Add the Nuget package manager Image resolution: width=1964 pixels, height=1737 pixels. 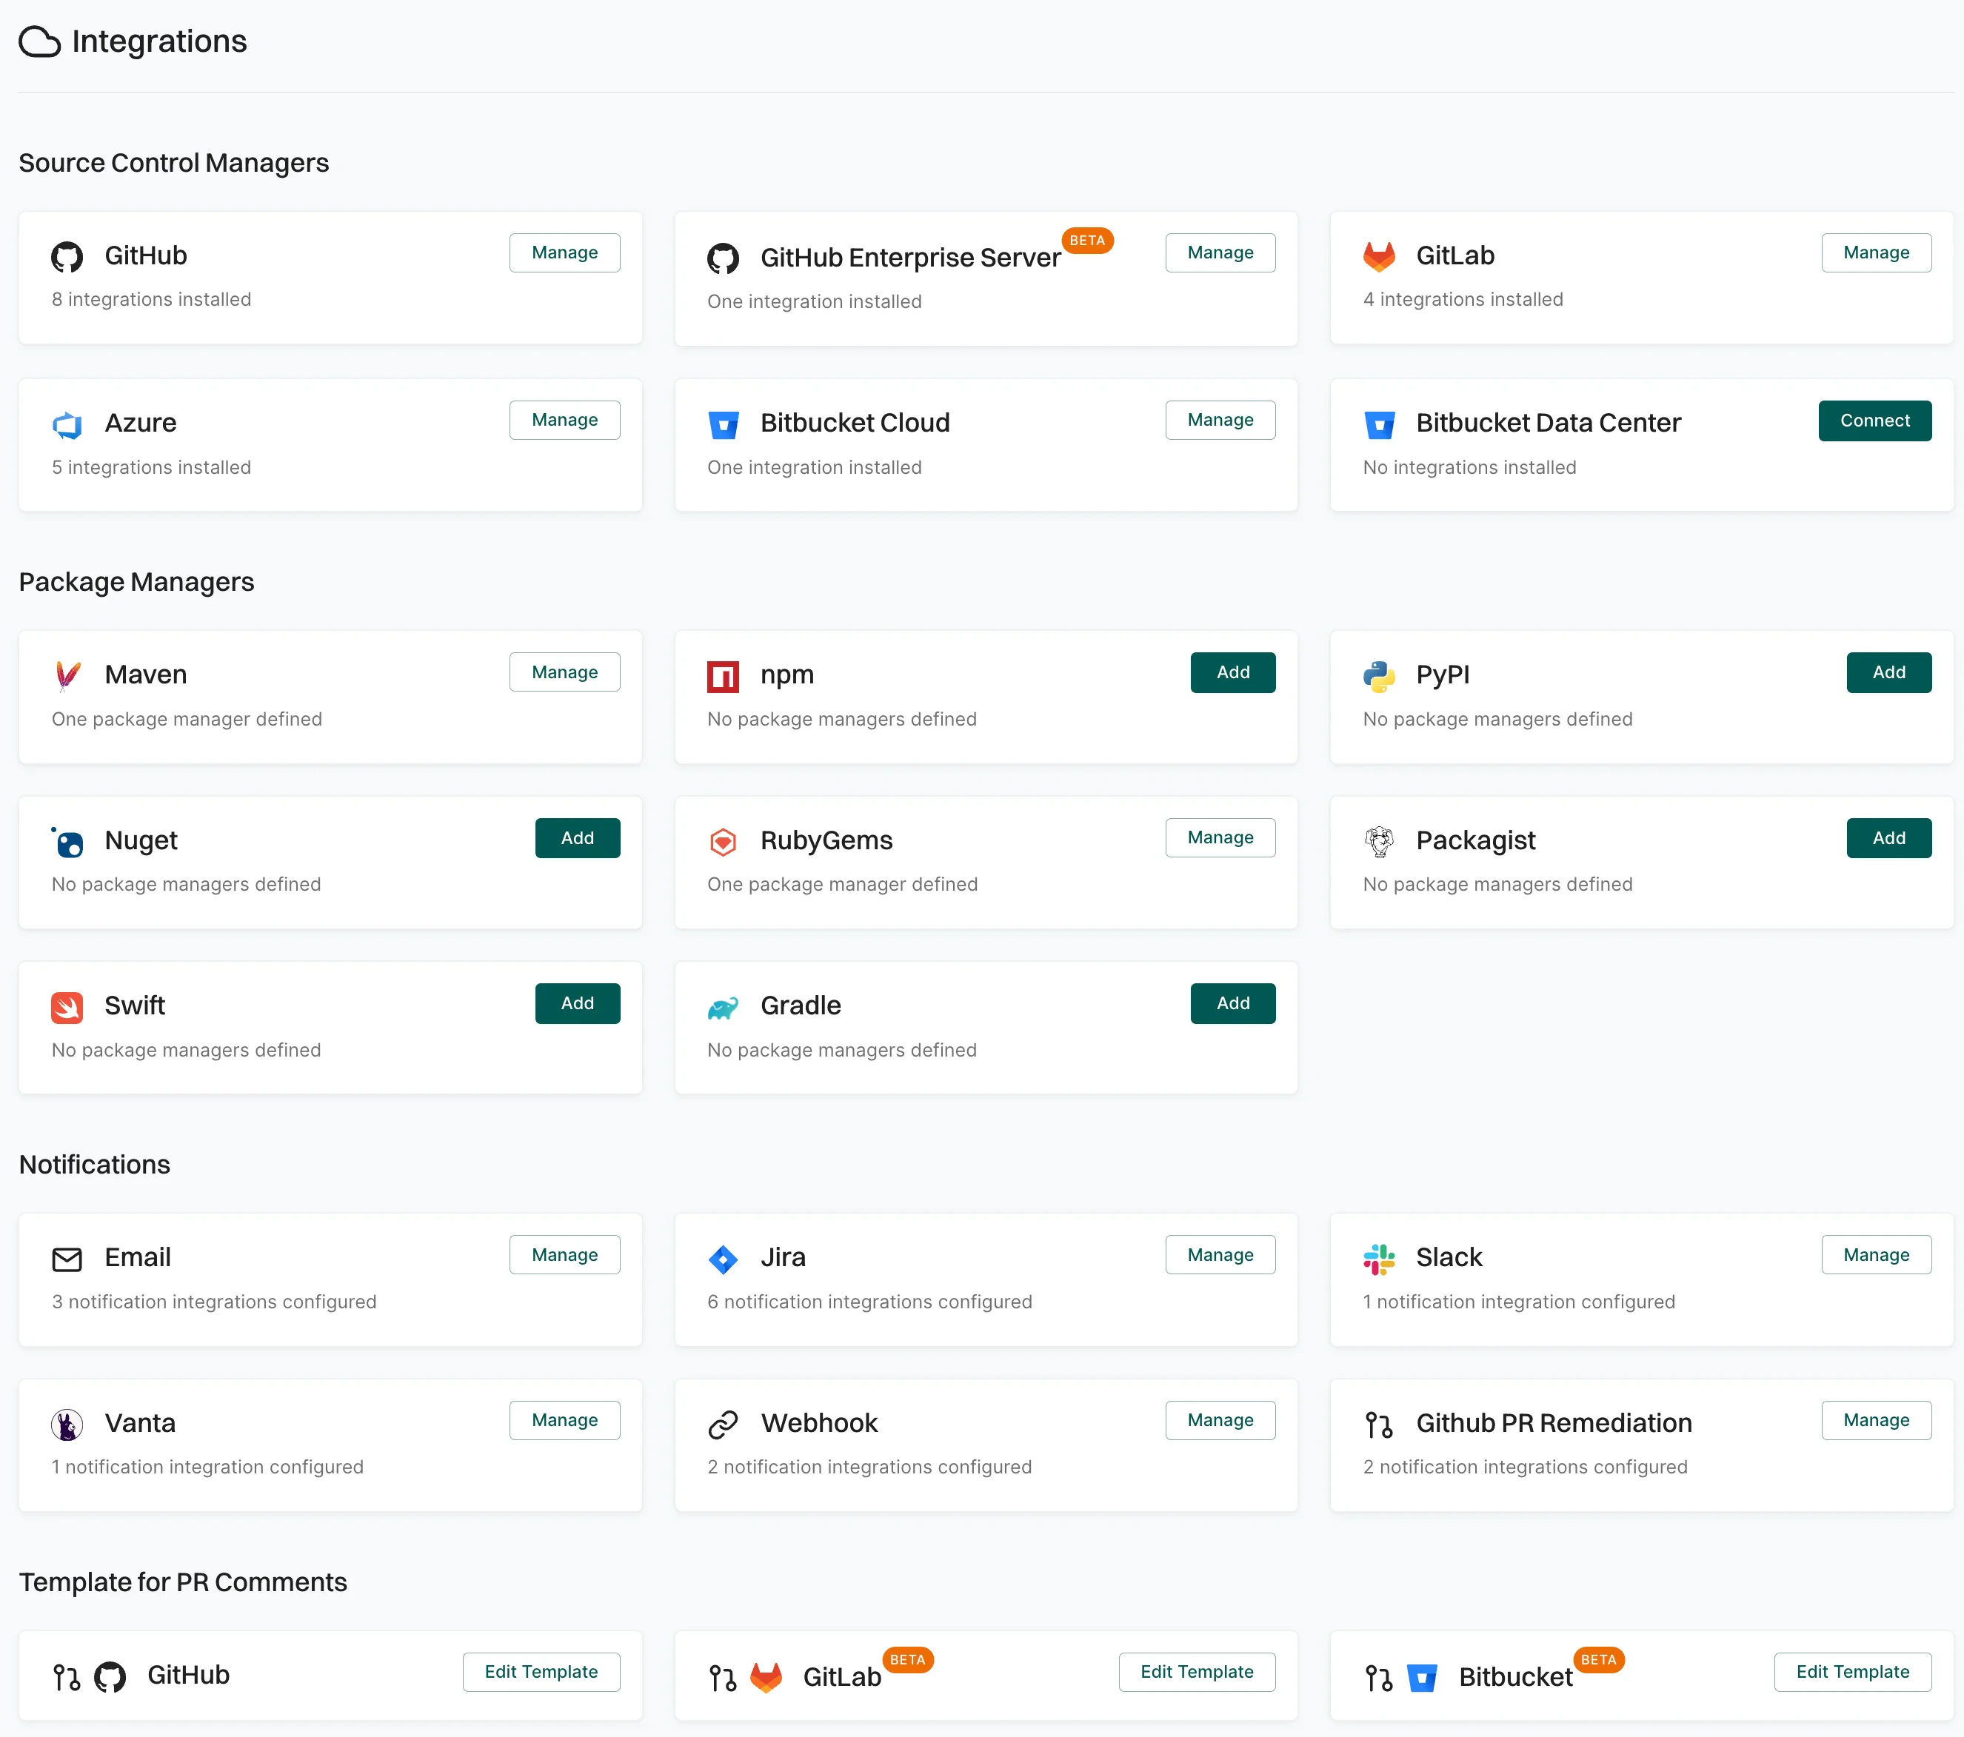pyautogui.click(x=576, y=837)
